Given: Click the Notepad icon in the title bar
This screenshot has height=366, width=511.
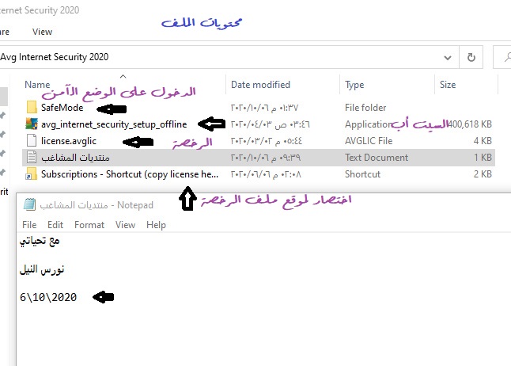Looking at the screenshot, I should (30, 205).
